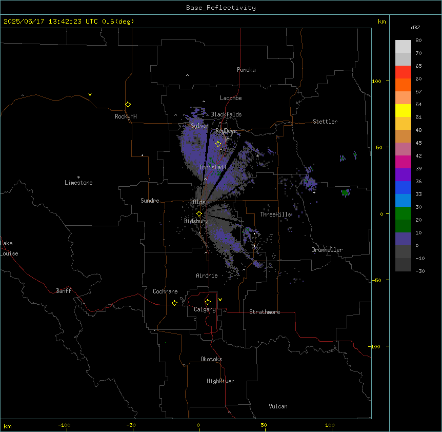442x432 pixels.
Task: Select the orange swatch between 60 and 57 dBZ
Action: [x=403, y=85]
